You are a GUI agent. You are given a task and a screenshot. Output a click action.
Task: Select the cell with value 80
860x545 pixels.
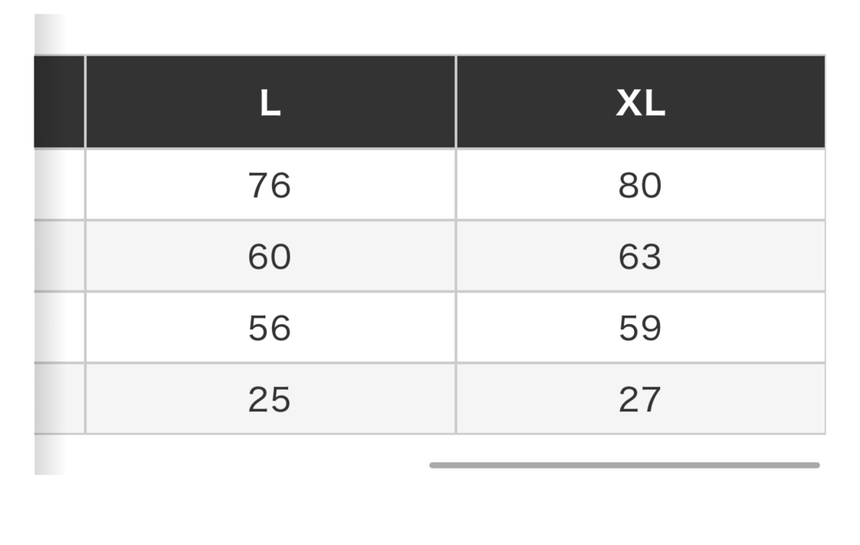pos(641,185)
